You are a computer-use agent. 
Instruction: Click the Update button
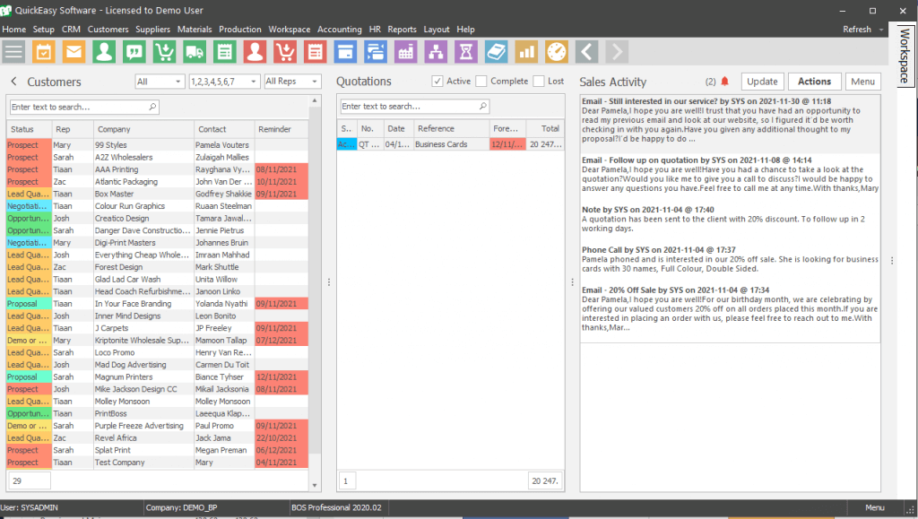point(762,82)
